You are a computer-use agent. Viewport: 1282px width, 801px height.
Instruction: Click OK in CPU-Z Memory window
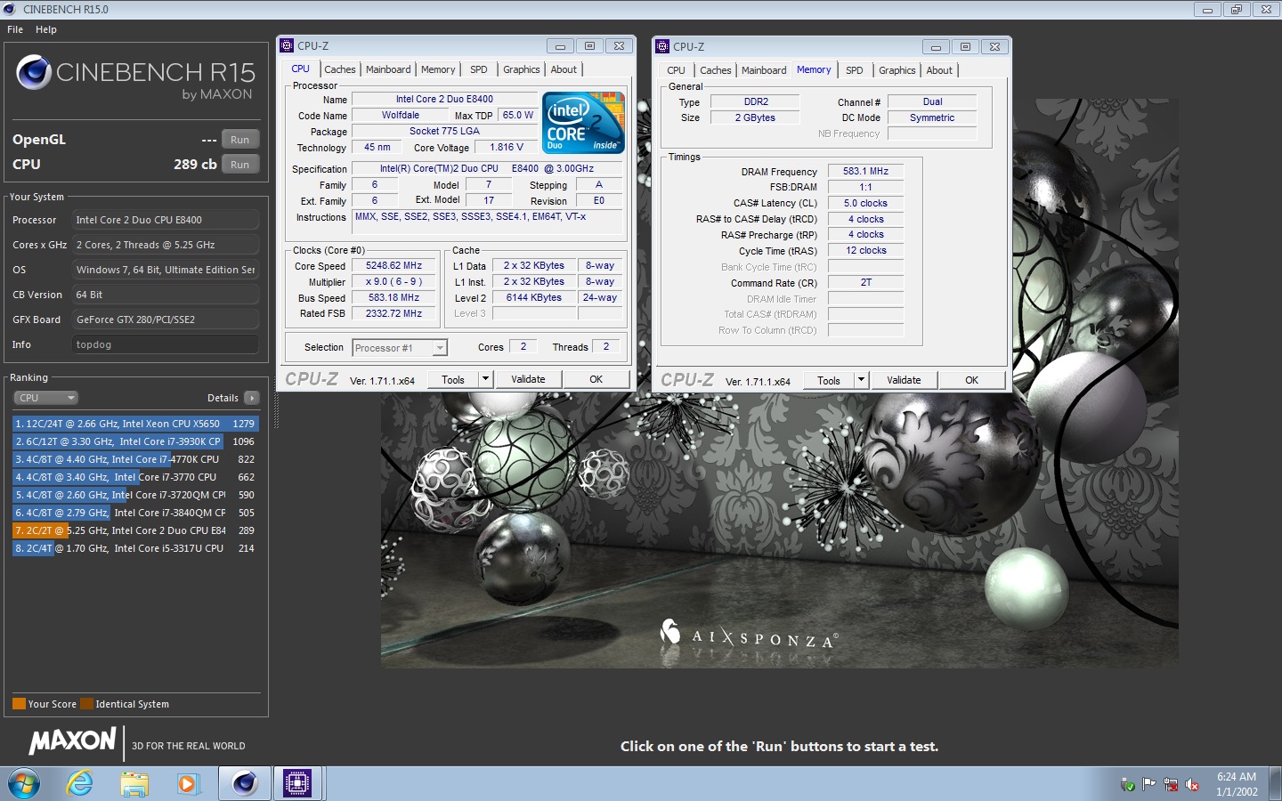point(972,380)
